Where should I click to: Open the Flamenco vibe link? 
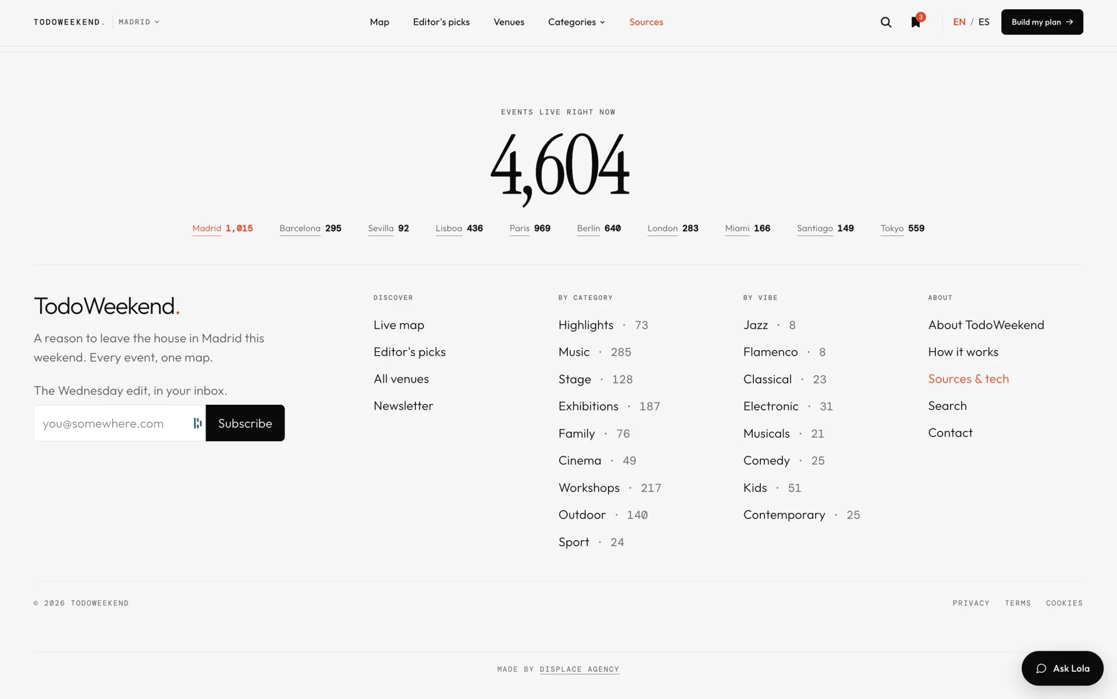(770, 352)
